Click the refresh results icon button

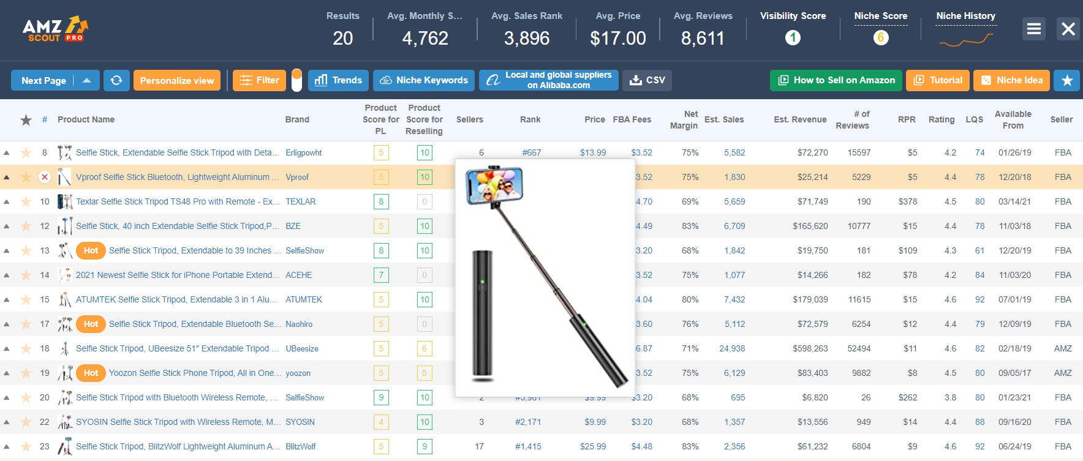pyautogui.click(x=116, y=80)
